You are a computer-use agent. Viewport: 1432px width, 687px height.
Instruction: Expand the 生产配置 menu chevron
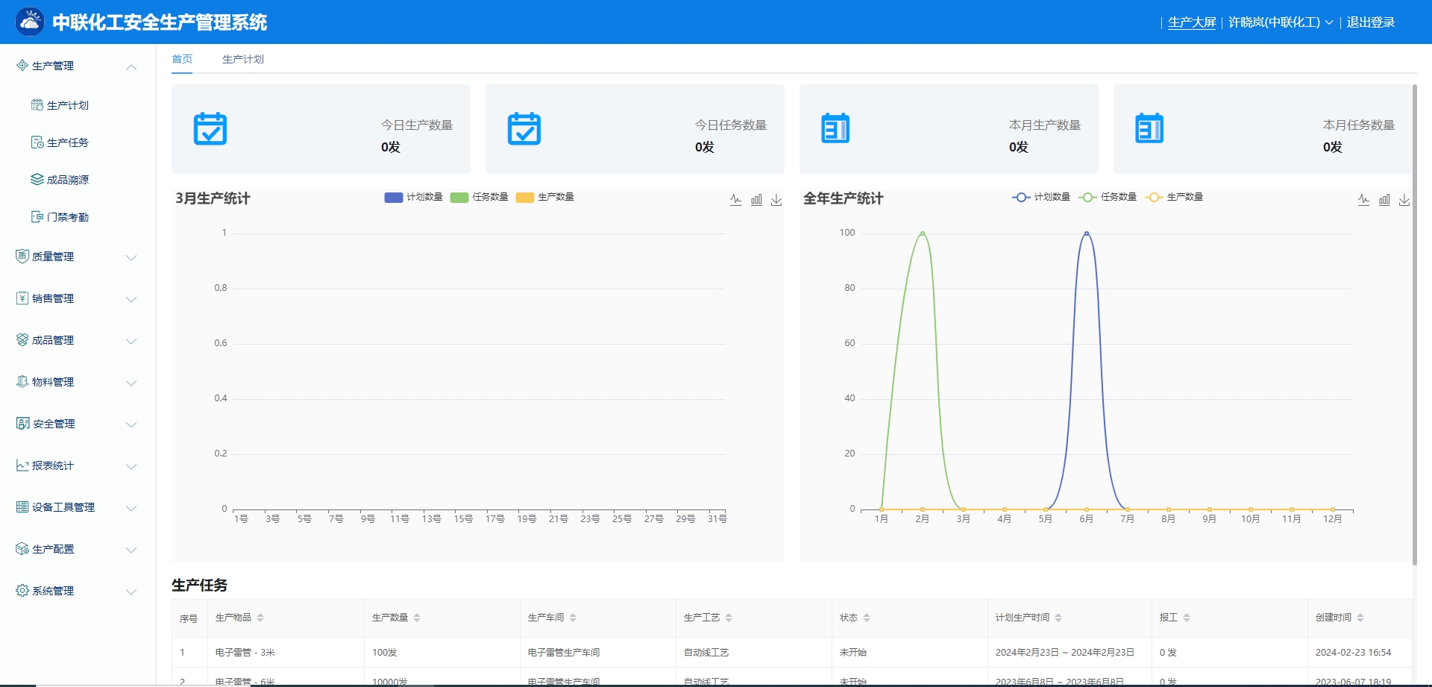[x=131, y=550]
